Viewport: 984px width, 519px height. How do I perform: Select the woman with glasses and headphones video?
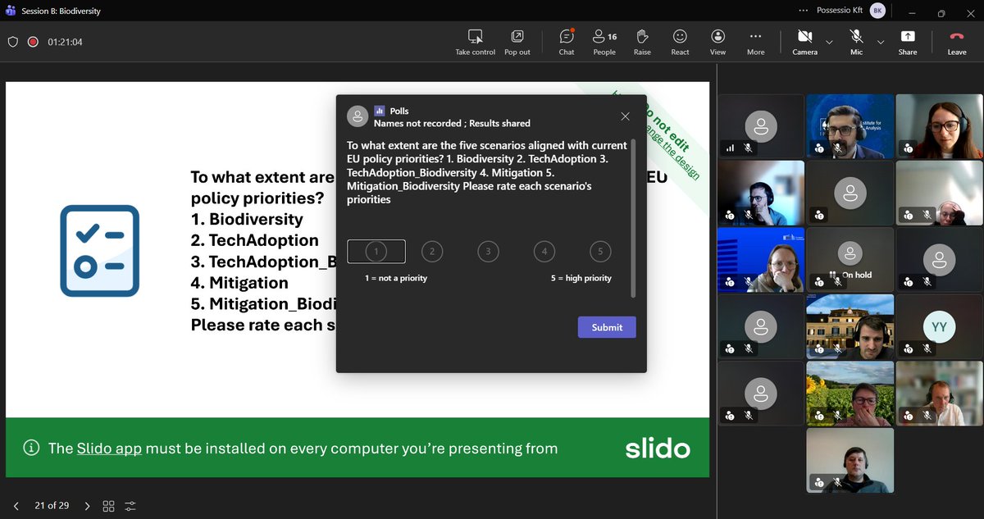tap(940, 125)
